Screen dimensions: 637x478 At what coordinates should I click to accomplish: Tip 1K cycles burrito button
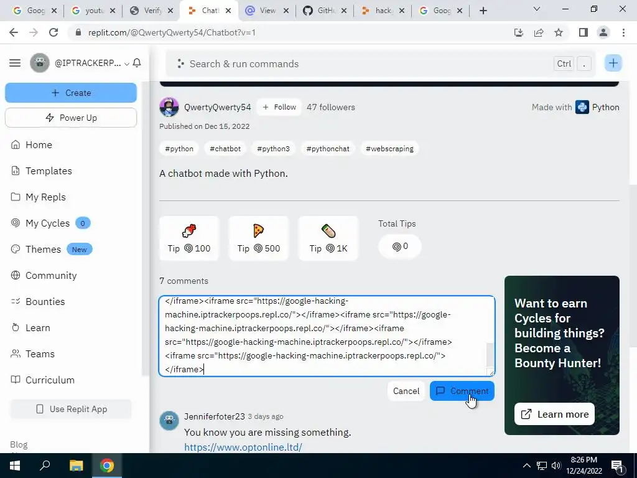(x=328, y=238)
